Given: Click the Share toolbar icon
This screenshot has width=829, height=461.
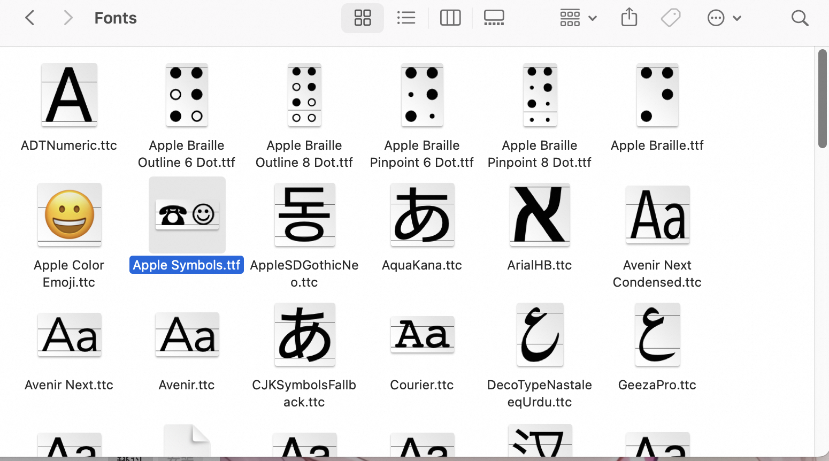Looking at the screenshot, I should [x=630, y=18].
